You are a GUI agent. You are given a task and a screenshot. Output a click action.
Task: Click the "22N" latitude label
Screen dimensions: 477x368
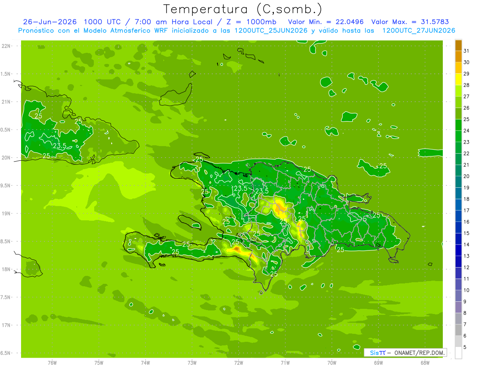pos(6,46)
